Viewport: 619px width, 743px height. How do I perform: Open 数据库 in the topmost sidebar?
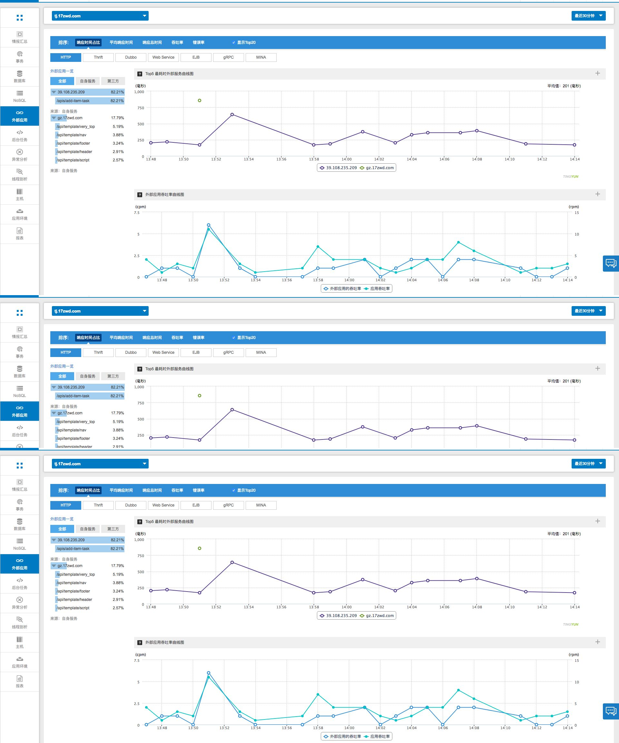[x=19, y=77]
